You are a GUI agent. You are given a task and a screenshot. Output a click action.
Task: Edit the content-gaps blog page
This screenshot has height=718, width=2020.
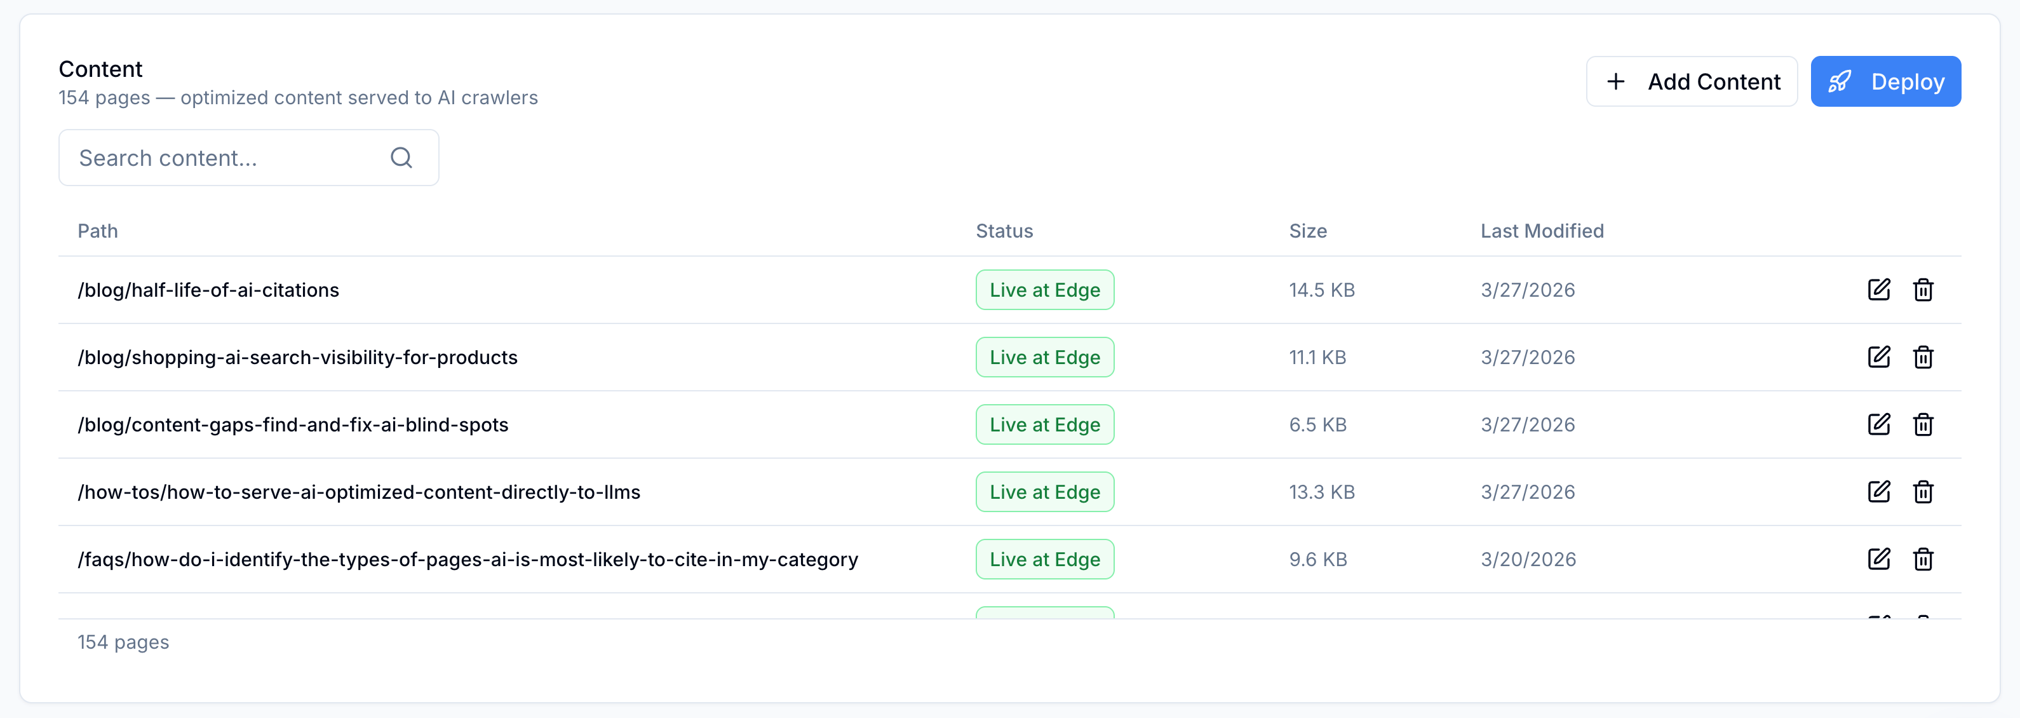(1879, 424)
